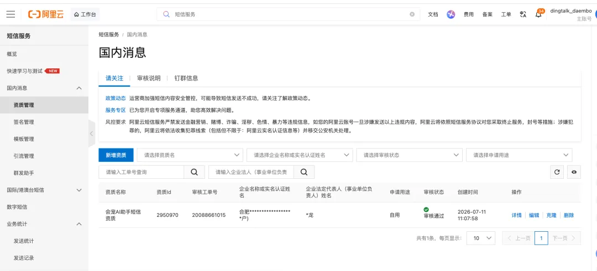Focus the 请输入企业法人 input field
Viewport: 597px width, 271px height.
(251, 172)
